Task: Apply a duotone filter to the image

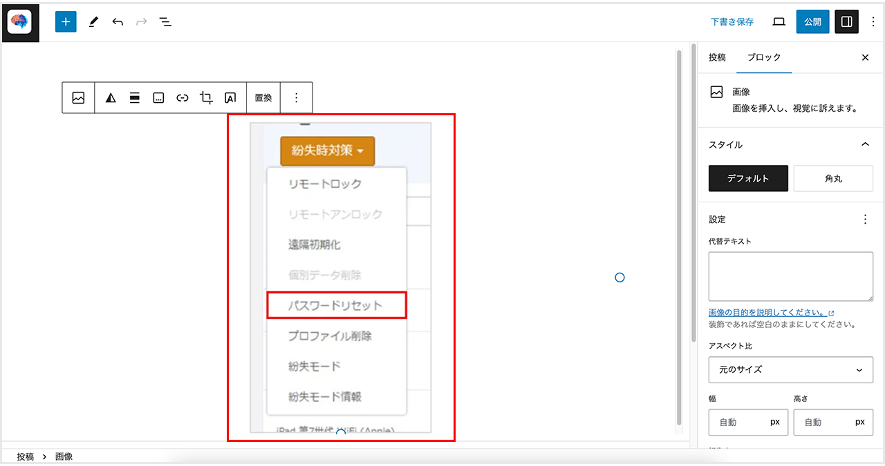Action: coord(111,98)
